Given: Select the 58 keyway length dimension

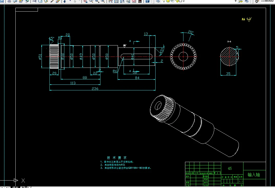Looking at the screenshot, I should click(x=135, y=72).
